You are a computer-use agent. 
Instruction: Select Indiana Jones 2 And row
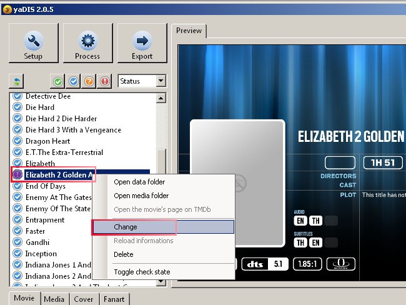click(58, 276)
